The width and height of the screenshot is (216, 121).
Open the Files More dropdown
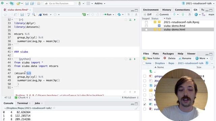[x=202, y=58]
